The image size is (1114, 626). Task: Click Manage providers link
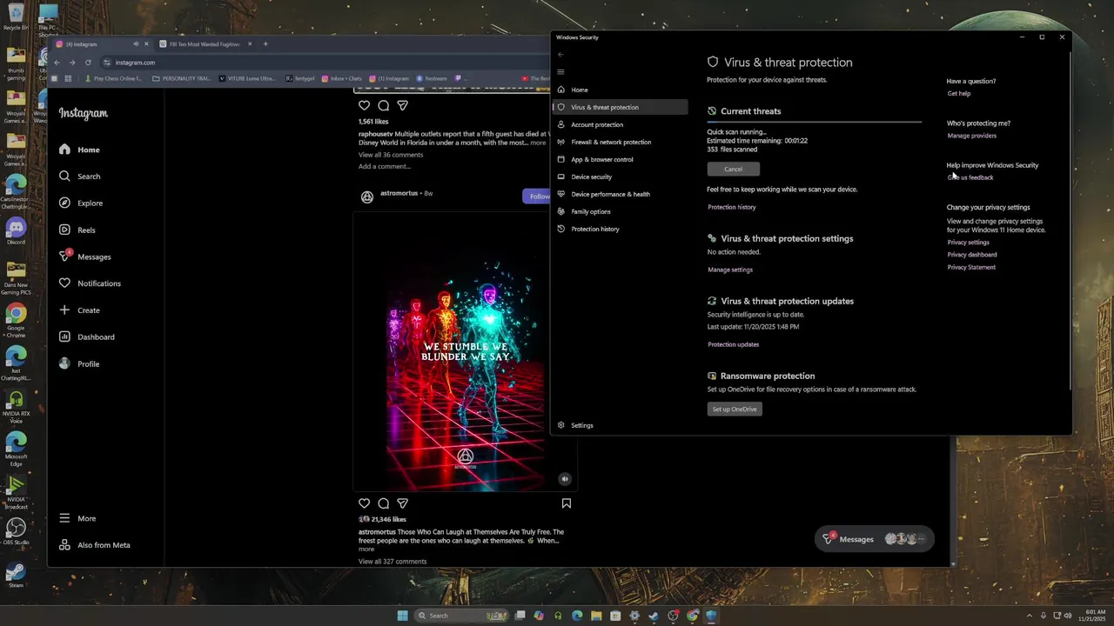(971, 136)
